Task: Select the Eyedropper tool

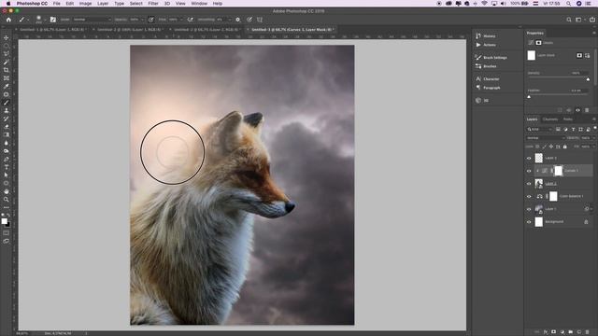Action: pos(7,86)
